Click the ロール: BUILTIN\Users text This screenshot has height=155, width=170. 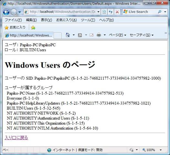click(x=25, y=50)
